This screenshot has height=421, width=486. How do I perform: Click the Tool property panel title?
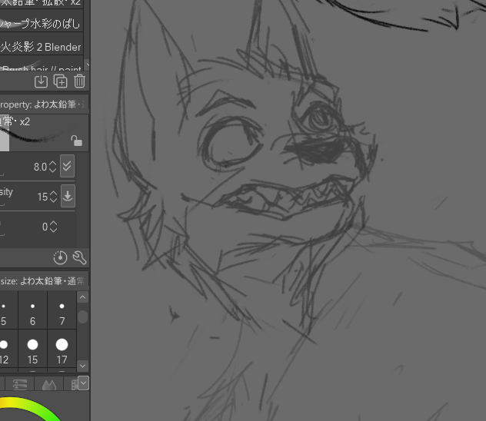42,104
